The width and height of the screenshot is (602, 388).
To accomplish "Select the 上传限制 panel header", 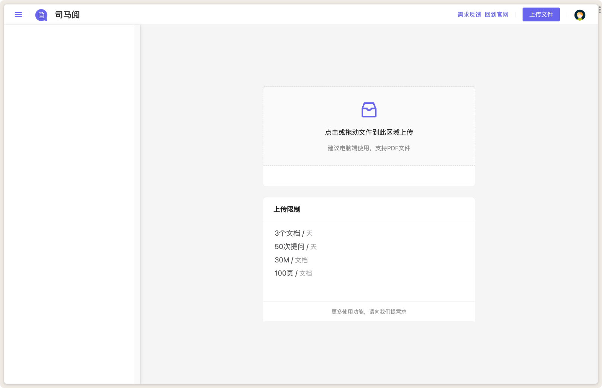I will (x=287, y=209).
